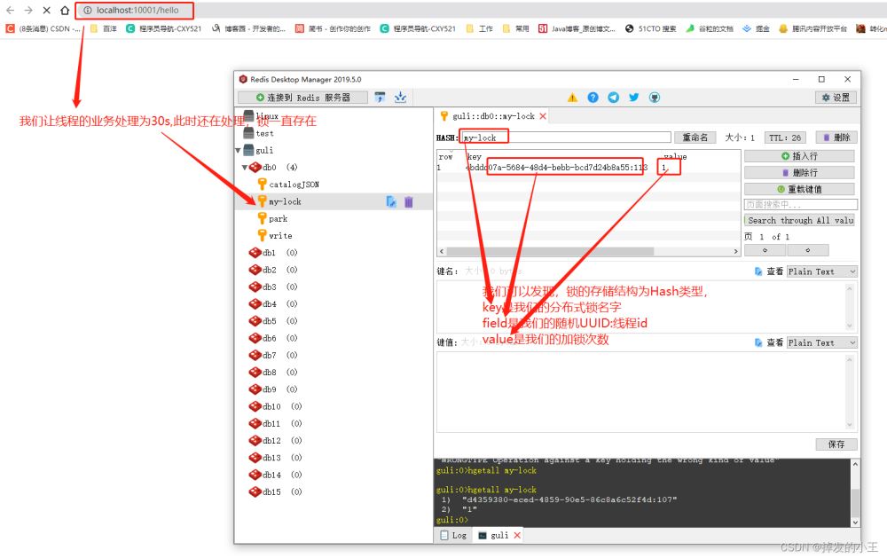Click the Search through All values button

pyautogui.click(x=799, y=220)
